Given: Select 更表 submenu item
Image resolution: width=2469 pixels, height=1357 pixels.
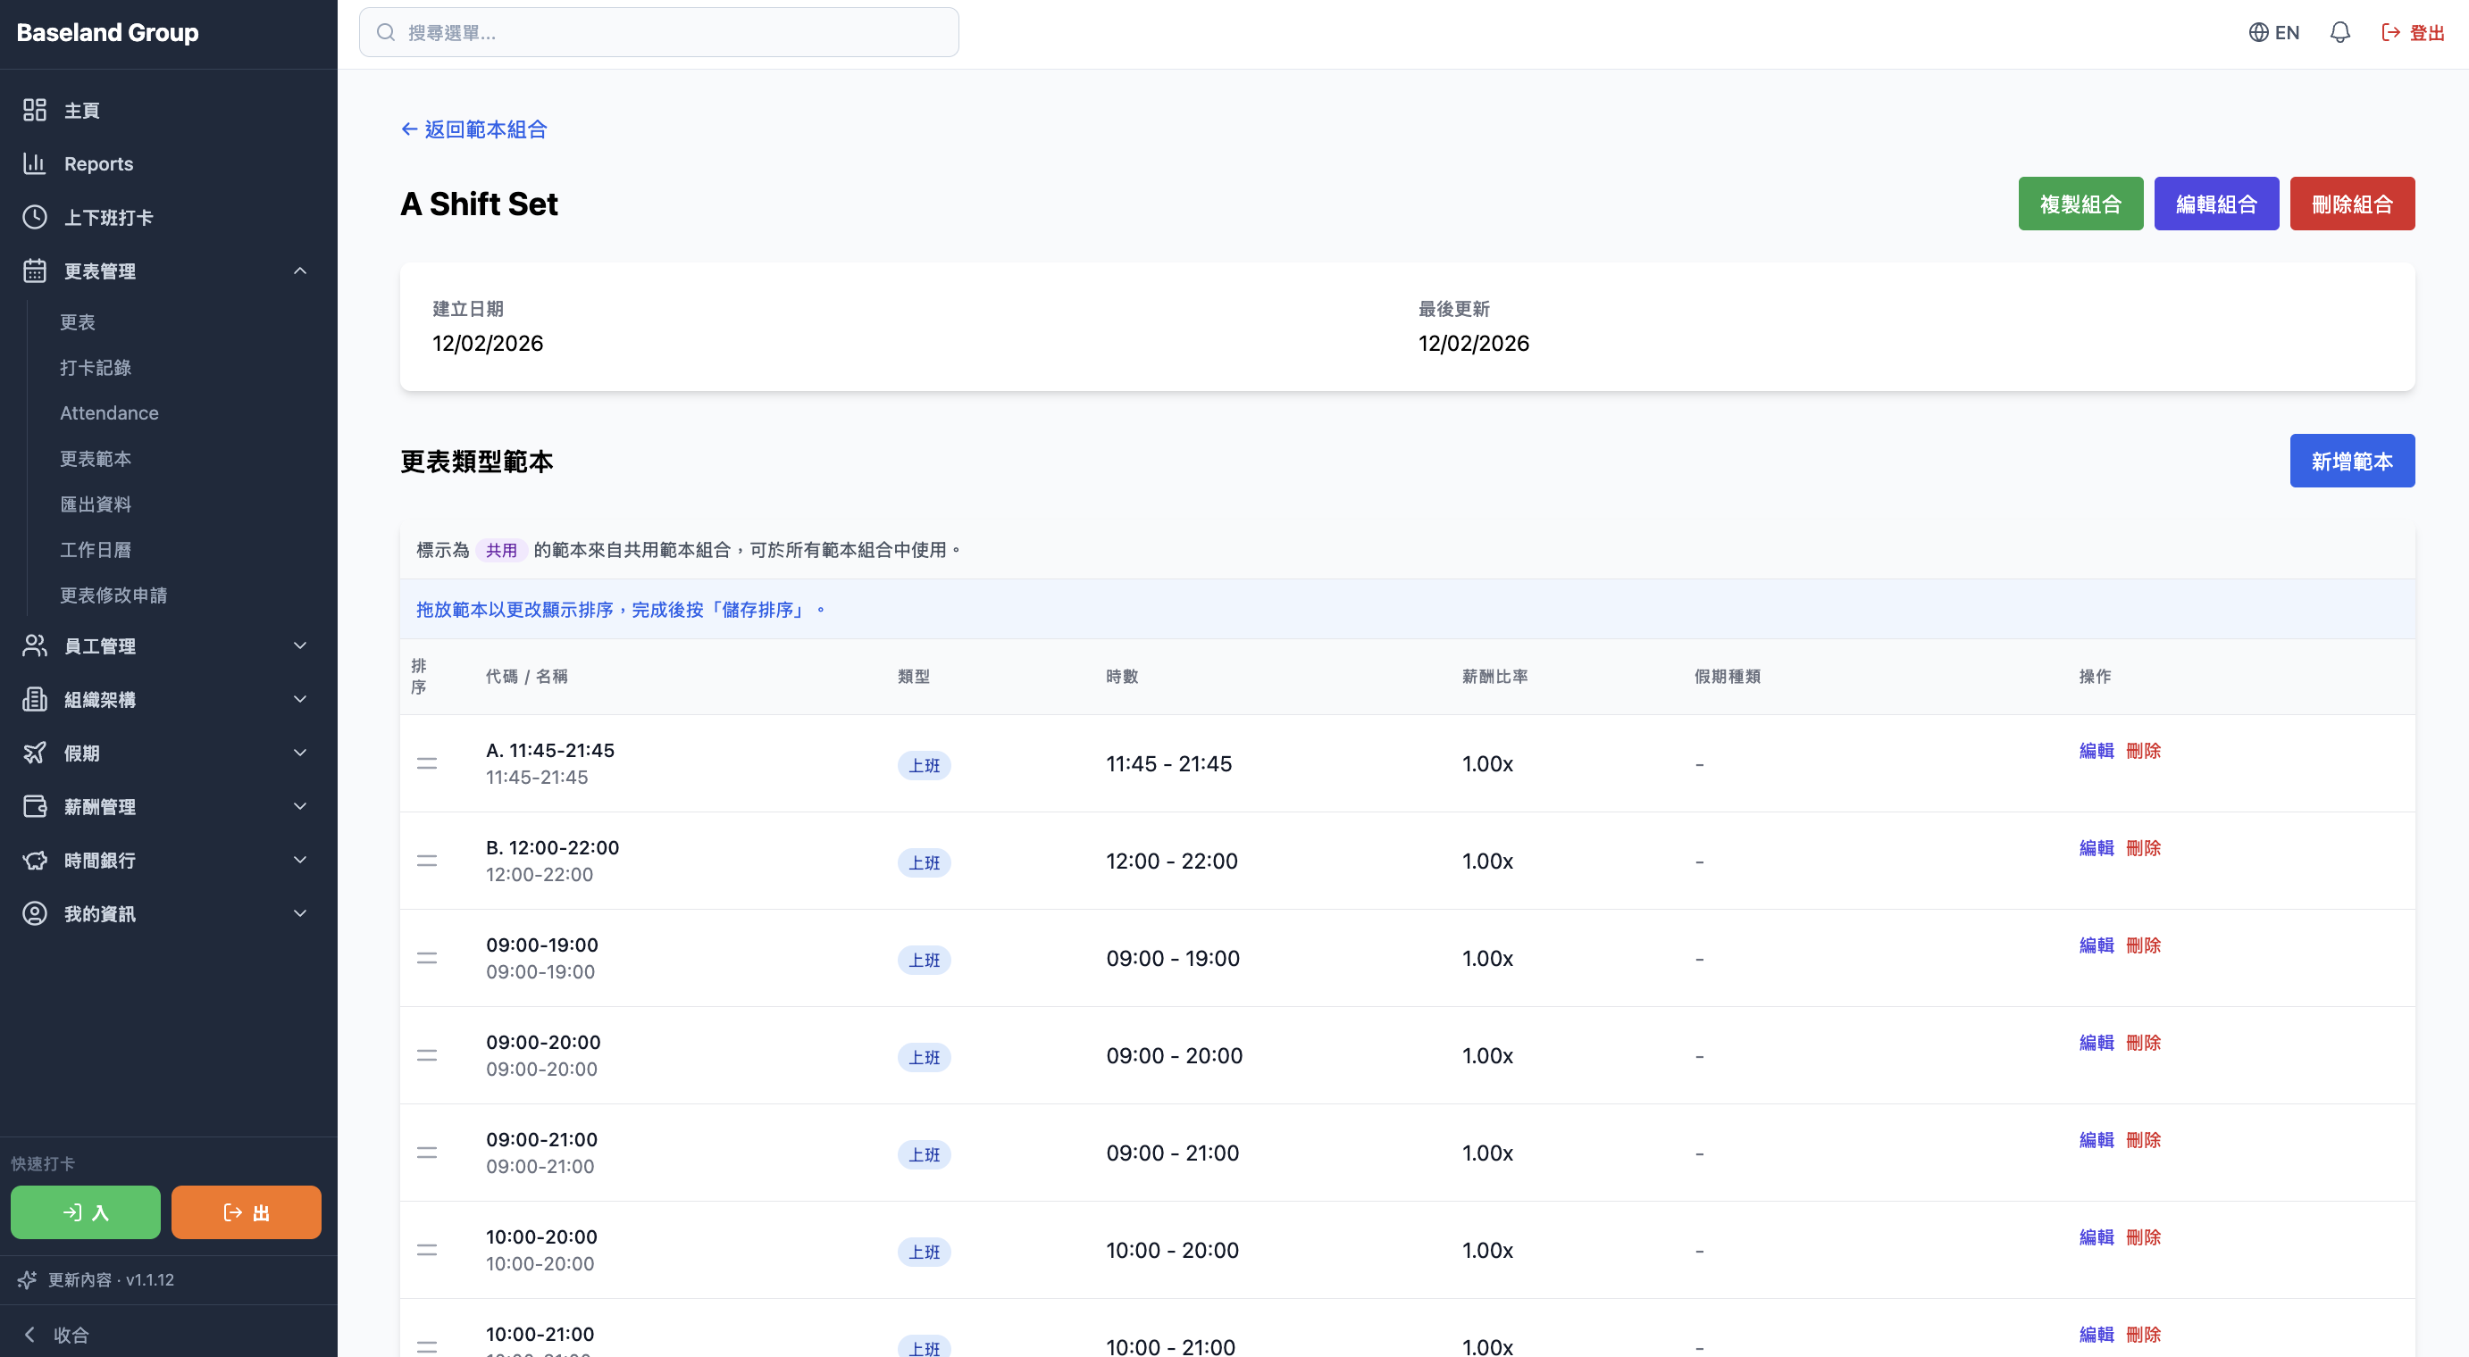Looking at the screenshot, I should [78, 321].
